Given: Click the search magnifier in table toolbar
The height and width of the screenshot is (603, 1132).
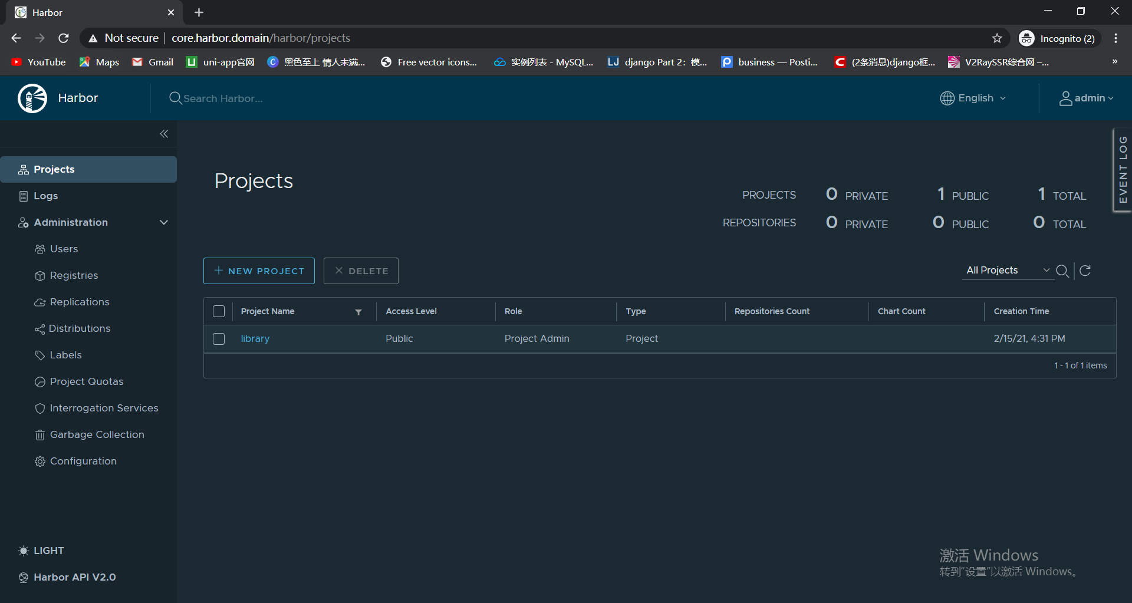Looking at the screenshot, I should (x=1062, y=271).
